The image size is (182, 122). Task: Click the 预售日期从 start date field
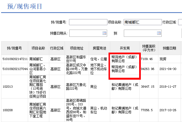tap(88, 33)
